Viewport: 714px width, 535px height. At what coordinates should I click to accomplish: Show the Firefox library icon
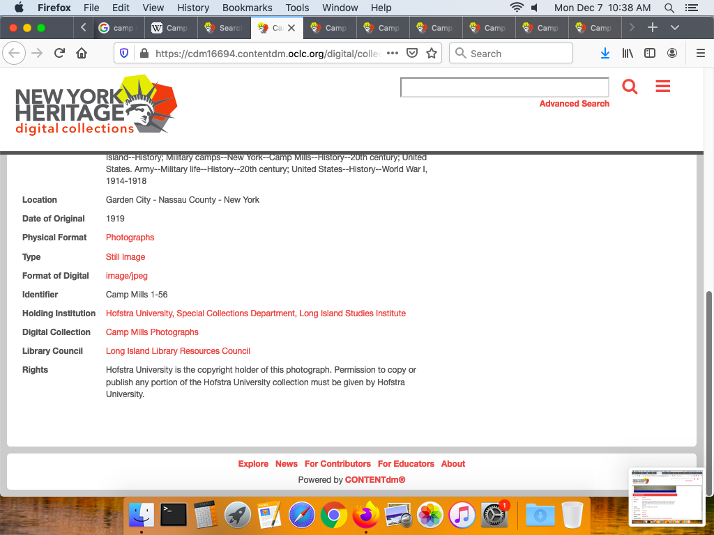[628, 54]
